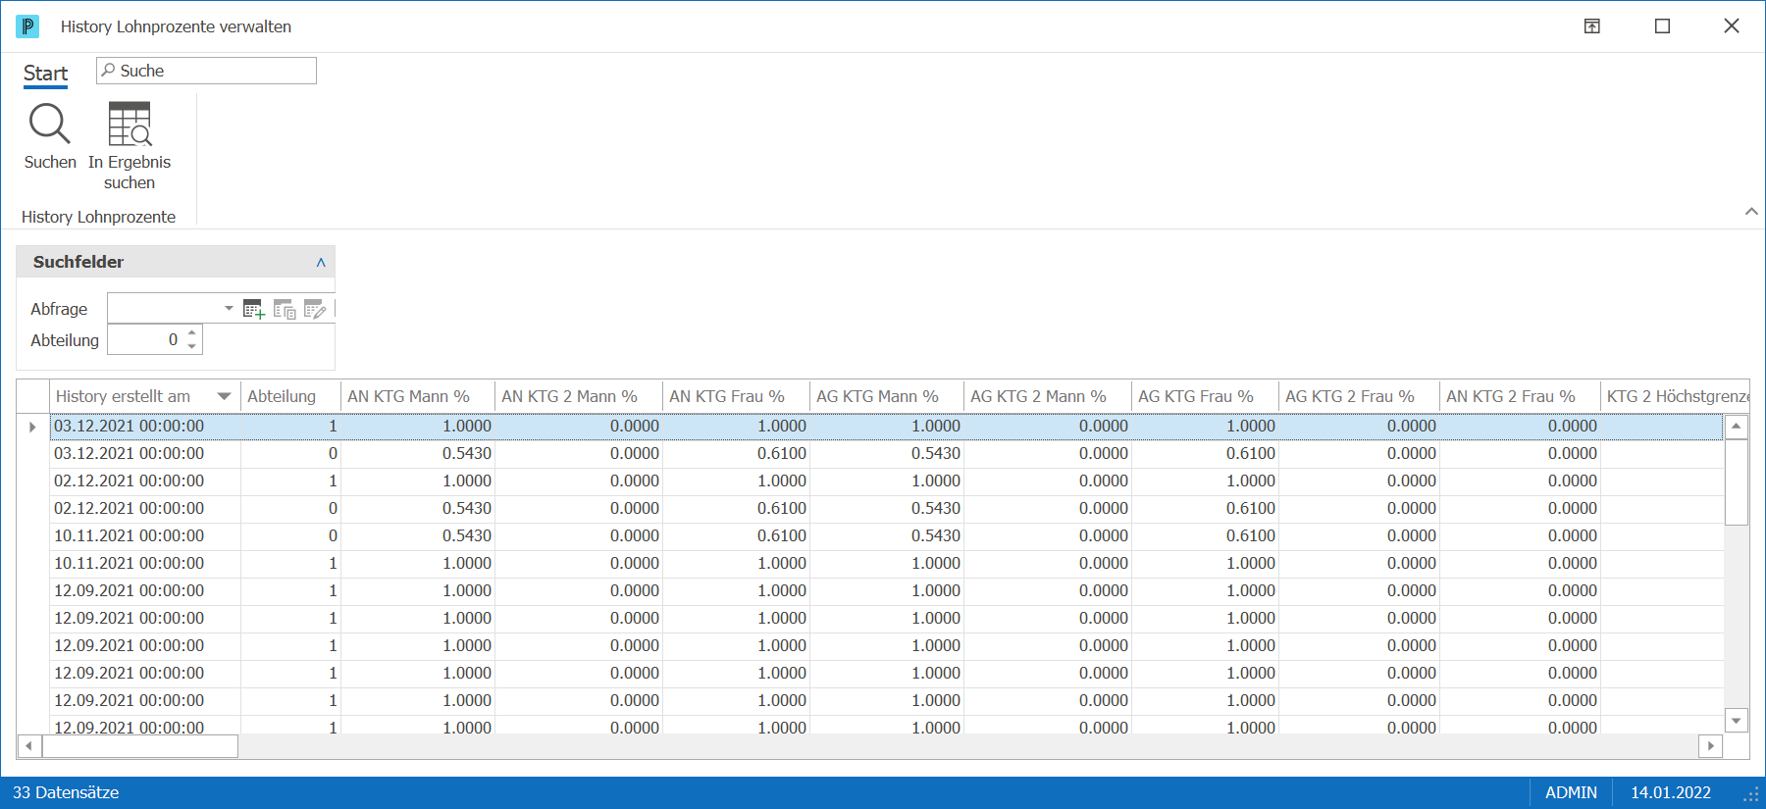
Task: Click the In Ergebnis suchen icon
Action: [130, 124]
